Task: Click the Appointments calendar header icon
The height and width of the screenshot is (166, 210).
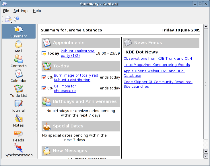Action: [x=46, y=43]
